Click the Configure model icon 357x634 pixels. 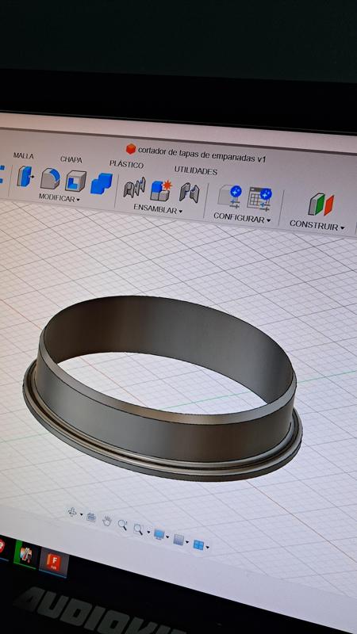[230, 197]
